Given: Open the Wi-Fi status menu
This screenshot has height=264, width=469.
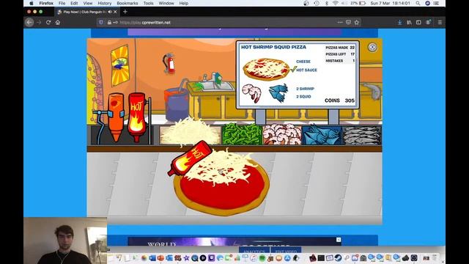Looking at the screenshot, I should pos(335,3).
